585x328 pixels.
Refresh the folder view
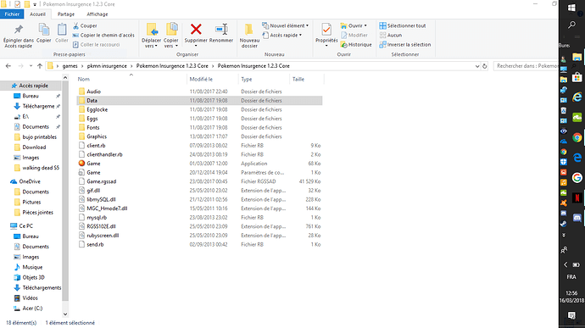(x=485, y=66)
